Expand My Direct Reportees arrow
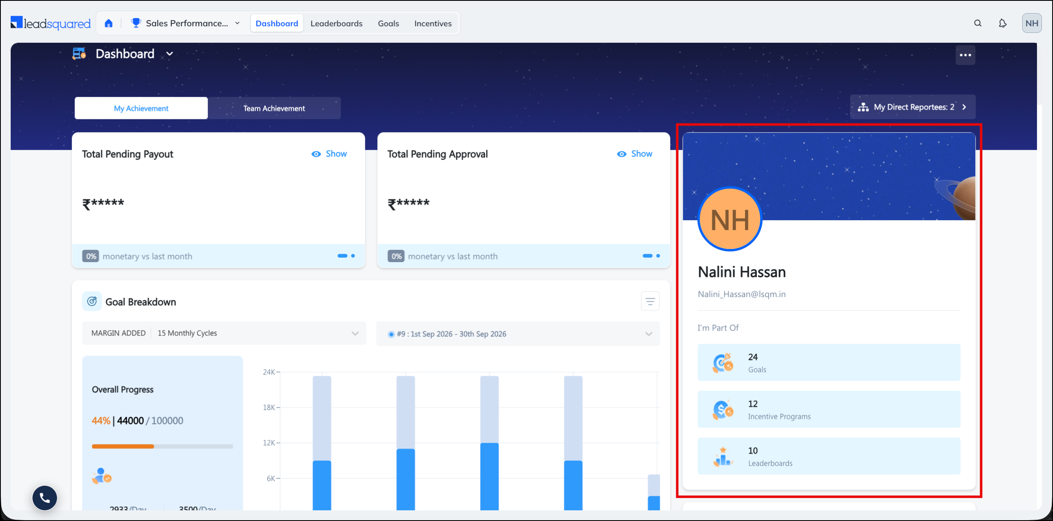Viewport: 1053px width, 521px height. (x=964, y=107)
